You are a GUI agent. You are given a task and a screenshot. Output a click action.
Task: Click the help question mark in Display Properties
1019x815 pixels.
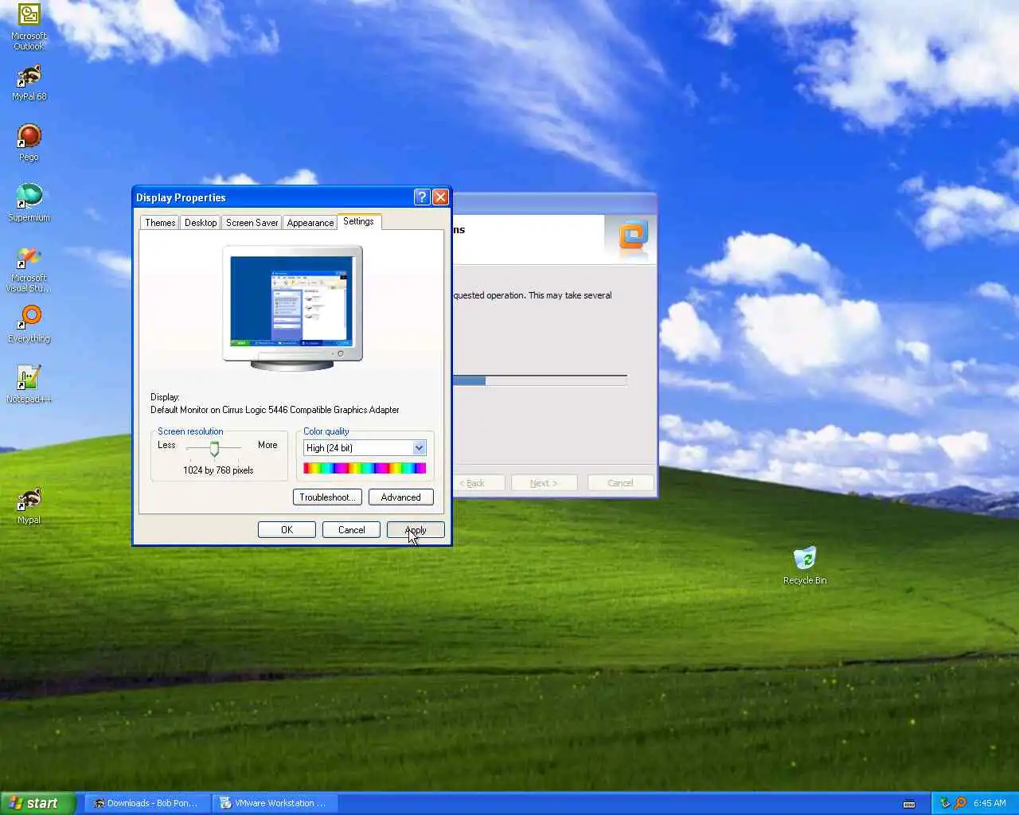(422, 197)
